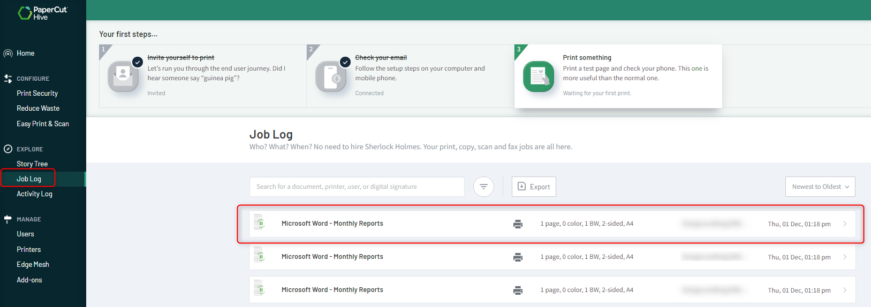Expand the second job row chevron
This screenshot has width=871, height=307.
pos(845,257)
